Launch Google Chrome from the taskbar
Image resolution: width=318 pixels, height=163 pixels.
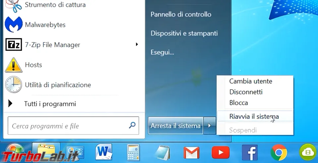(279, 152)
